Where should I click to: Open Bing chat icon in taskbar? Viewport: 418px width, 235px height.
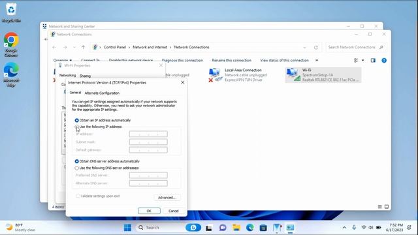coord(193,228)
